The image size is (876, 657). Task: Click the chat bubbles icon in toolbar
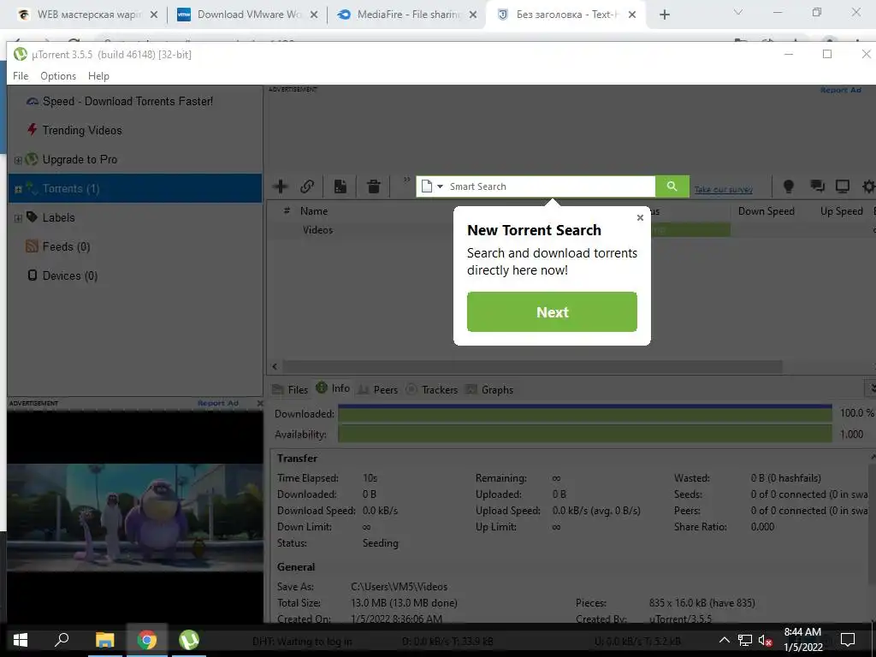pyautogui.click(x=817, y=186)
